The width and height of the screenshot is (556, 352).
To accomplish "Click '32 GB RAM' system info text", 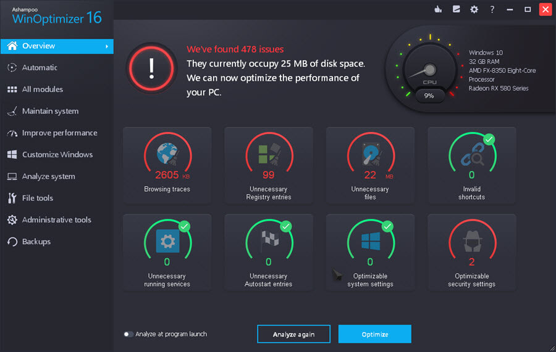I will (x=484, y=62).
